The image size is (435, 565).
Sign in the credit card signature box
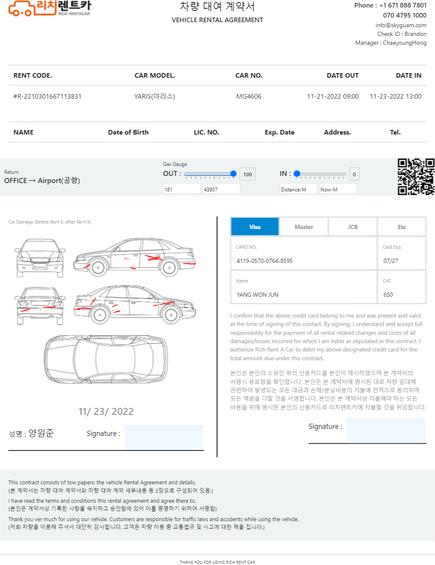click(386, 430)
